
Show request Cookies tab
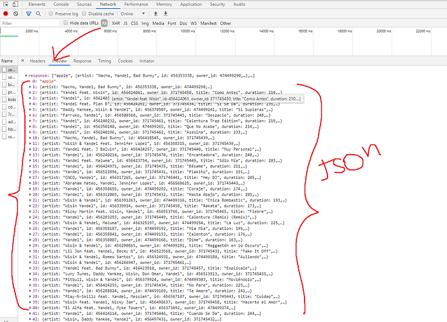(125, 61)
